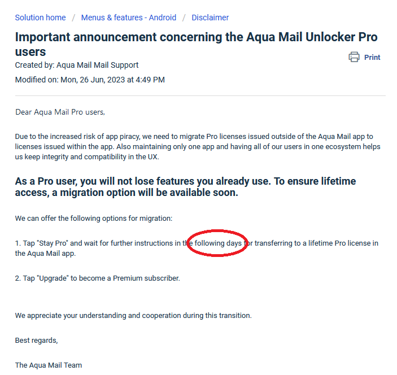Go to Menus & features - Android breadcrumb
The width and height of the screenshot is (397, 375).
pyautogui.click(x=129, y=18)
